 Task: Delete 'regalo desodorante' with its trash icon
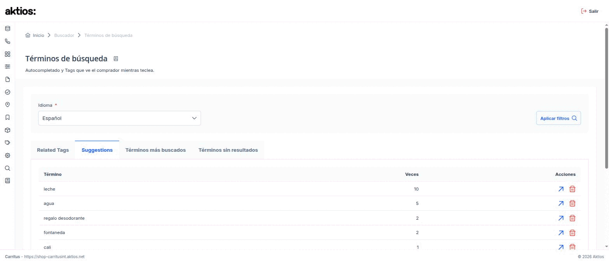tap(572, 218)
